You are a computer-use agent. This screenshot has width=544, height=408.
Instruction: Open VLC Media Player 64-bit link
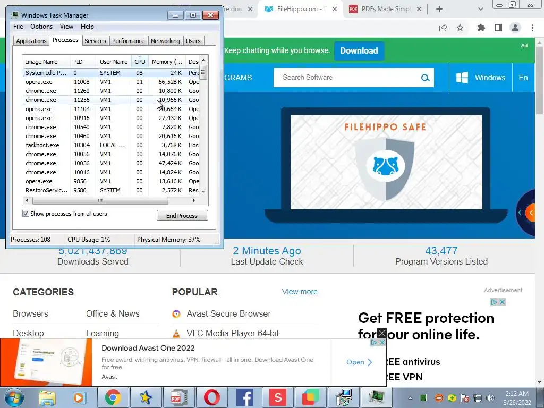click(x=233, y=334)
